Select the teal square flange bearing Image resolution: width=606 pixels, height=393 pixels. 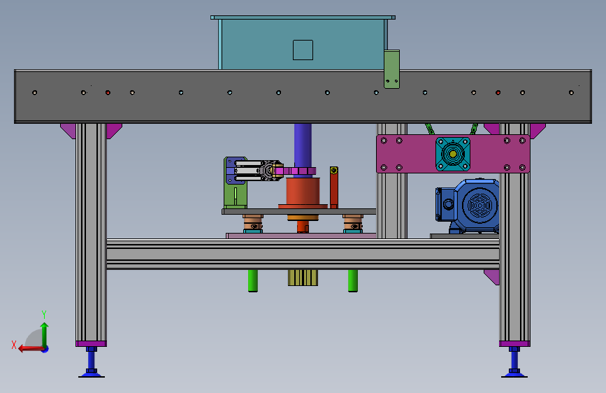(x=453, y=154)
